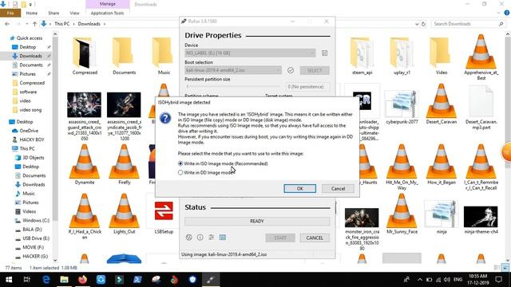Open Manage contextual tab
Viewport: 511px width, 287px height.
tap(108, 4)
